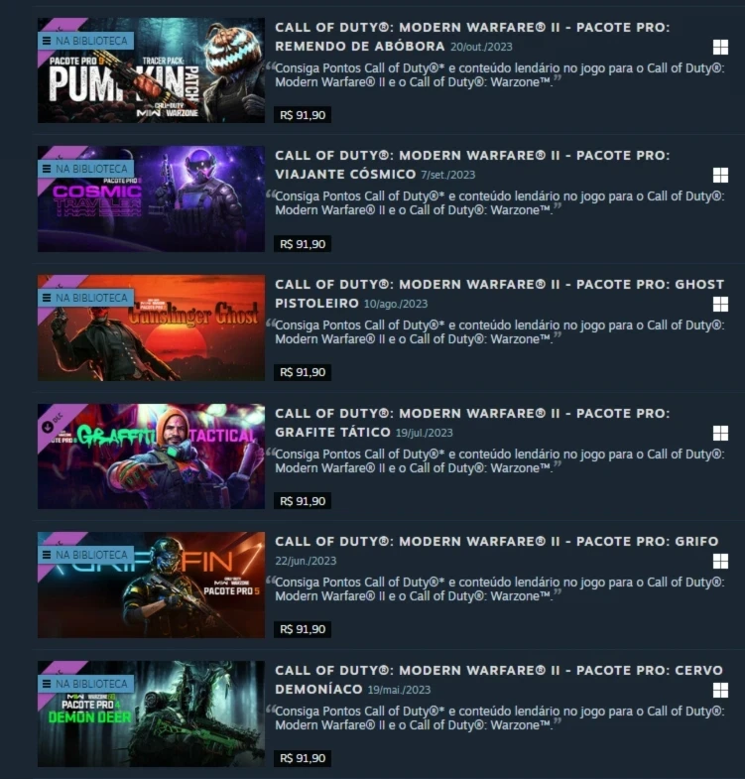This screenshot has height=779, width=745.
Task: Click the Na Biblioteca badge on Cosmic Traveler
Action: (85, 169)
